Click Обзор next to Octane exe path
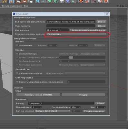The height and width of the screenshot is (129, 128). coord(102,22)
